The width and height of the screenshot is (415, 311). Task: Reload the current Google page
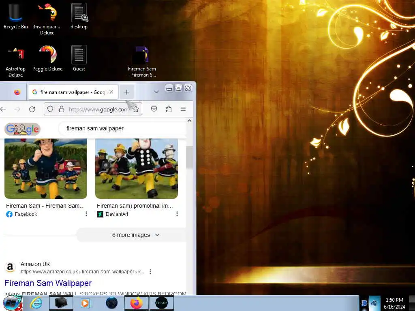coord(32,109)
